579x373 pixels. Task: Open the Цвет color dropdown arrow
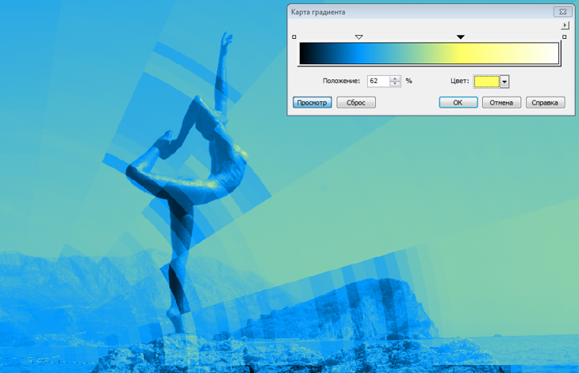coord(504,82)
